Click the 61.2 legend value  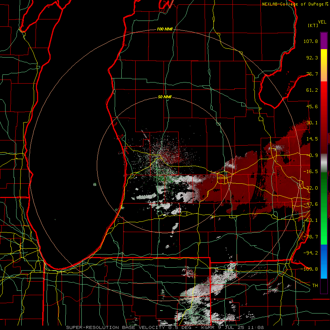coord(312,90)
